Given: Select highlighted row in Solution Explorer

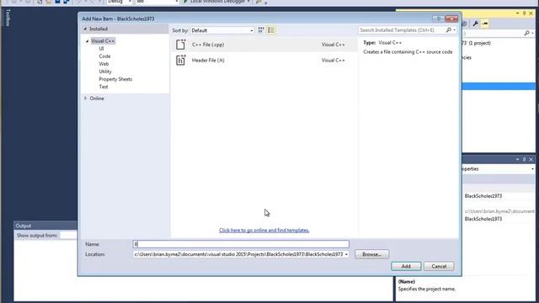Looking at the screenshot, I should (x=499, y=86).
